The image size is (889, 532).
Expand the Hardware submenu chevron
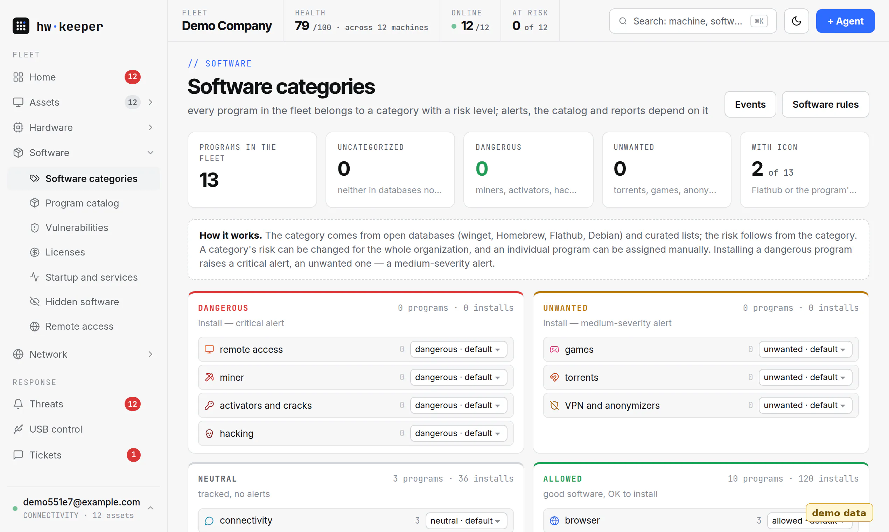click(x=150, y=127)
